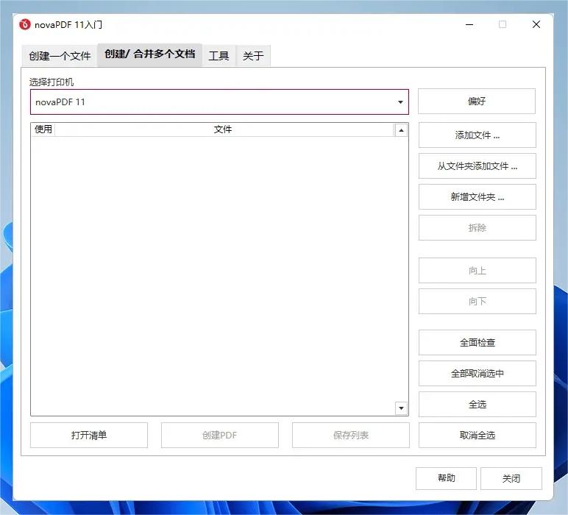568x515 pixels.
Task: Click 从文件夹添加文件 button
Action: click(x=477, y=166)
